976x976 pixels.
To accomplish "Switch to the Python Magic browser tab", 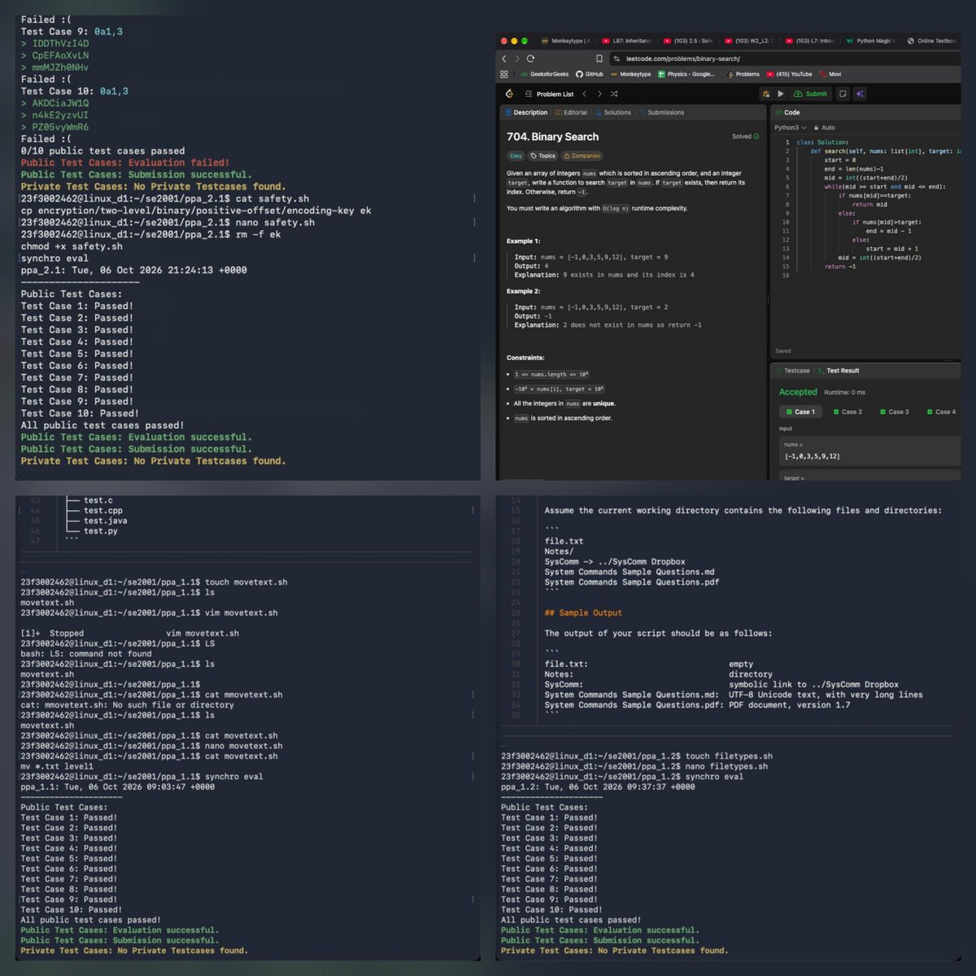I will coord(870,41).
